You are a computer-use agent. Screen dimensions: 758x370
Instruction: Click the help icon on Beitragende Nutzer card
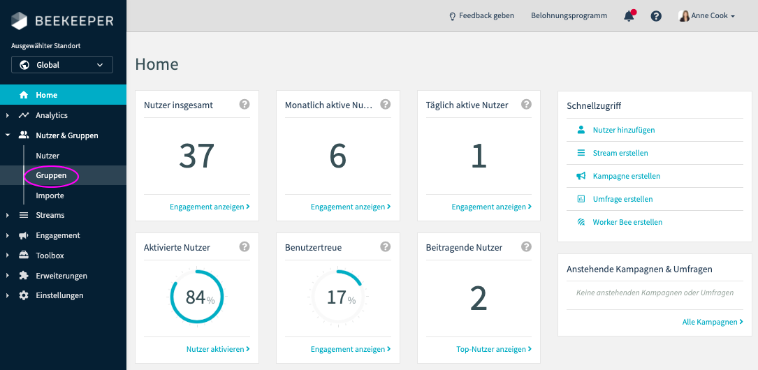click(526, 246)
